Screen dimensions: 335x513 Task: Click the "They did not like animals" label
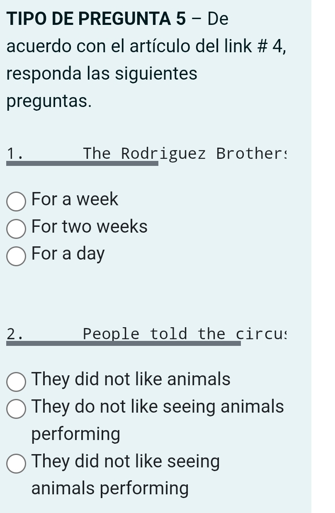pyautogui.click(x=131, y=379)
